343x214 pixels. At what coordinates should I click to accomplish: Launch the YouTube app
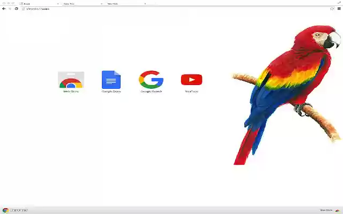click(x=191, y=83)
